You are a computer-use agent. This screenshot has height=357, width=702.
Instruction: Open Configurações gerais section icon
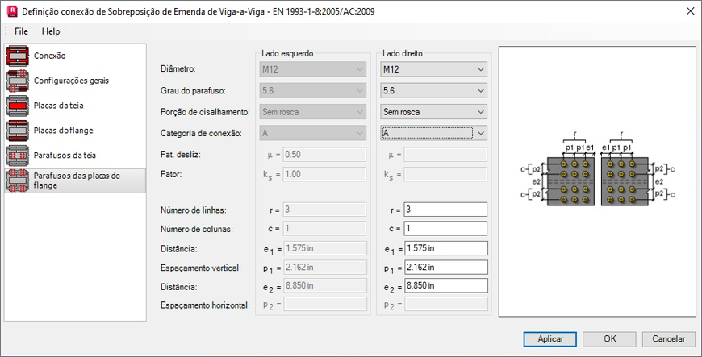18,81
